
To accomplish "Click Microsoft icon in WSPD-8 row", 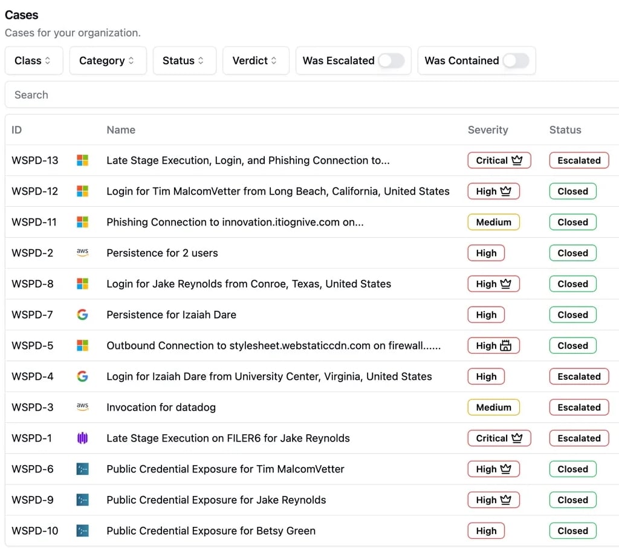I will (x=82, y=284).
